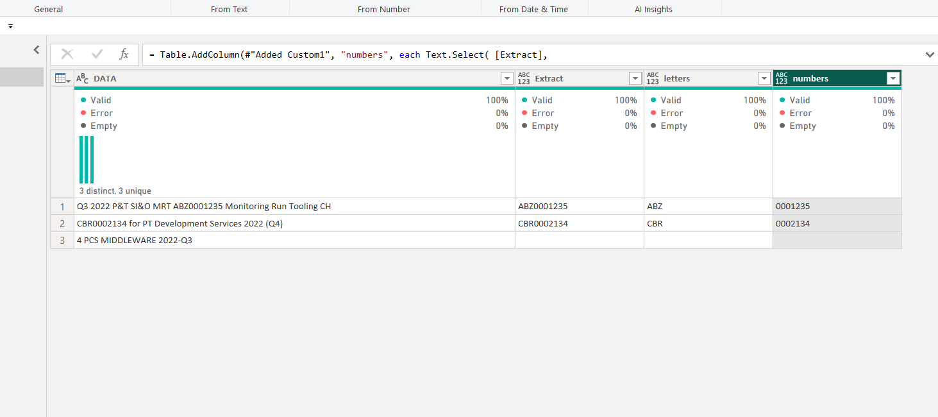Change data type icon of Extract column
Image resolution: width=938 pixels, height=417 pixels.
click(524, 78)
